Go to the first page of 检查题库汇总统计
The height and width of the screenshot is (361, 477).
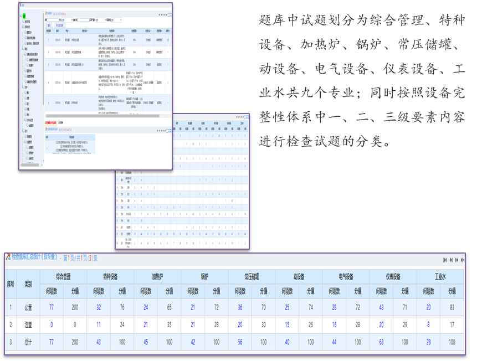coord(445,260)
